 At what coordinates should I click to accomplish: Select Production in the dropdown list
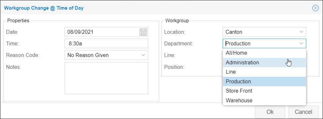(264, 81)
